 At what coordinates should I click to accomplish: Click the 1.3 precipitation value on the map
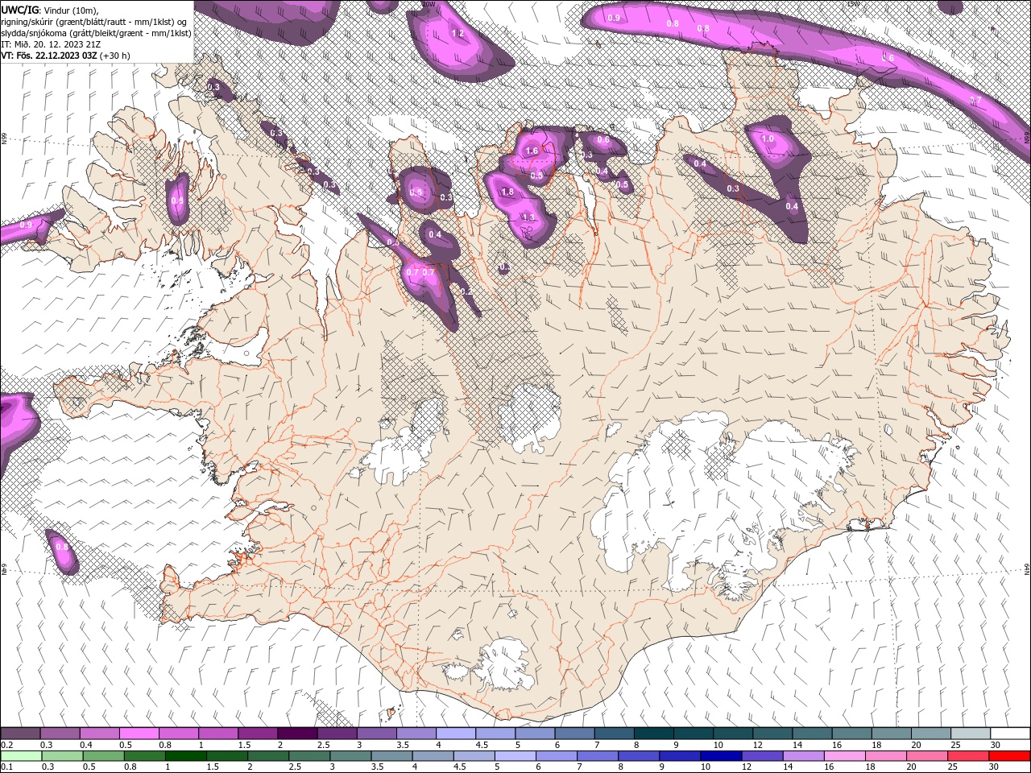tap(528, 217)
